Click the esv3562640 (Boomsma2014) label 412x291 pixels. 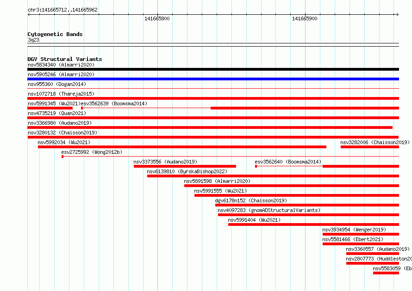[288, 162]
